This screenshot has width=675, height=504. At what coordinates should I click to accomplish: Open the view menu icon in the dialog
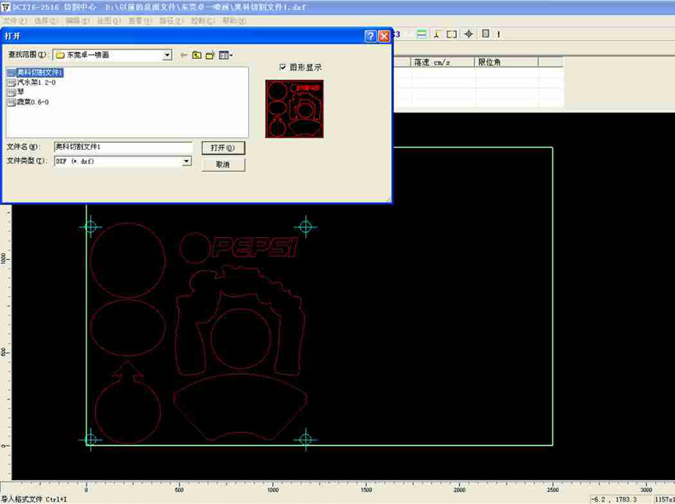tap(225, 55)
